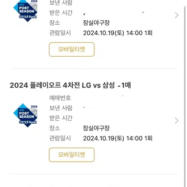Image resolution: width=187 pixels, height=187 pixels.
Task: Click the top ticket's KBO Post Season logo
Action: pos(25,11)
